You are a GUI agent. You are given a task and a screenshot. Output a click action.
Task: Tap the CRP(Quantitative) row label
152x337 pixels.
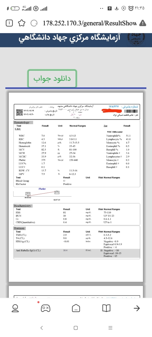[26, 222]
